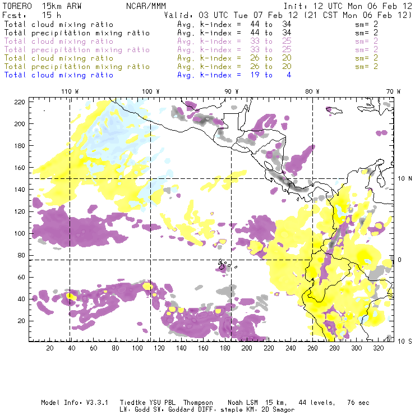Click the "Model Info: V3.3.1" footer text
The width and height of the screenshot is (415, 415).
click(x=75, y=403)
